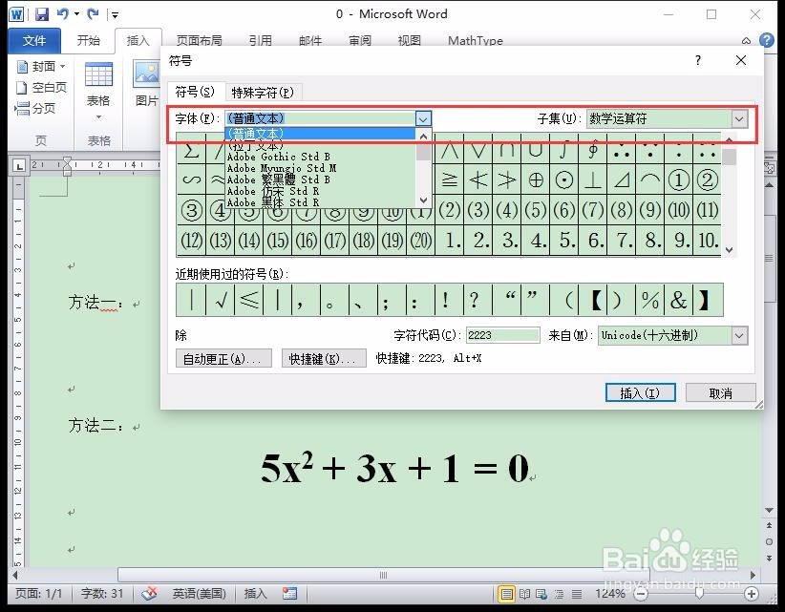Viewport: 785px width, 612px height.
Task: Insert a blank page (空白页)
Action: coord(41,88)
